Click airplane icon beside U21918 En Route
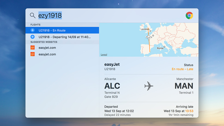 32,30
